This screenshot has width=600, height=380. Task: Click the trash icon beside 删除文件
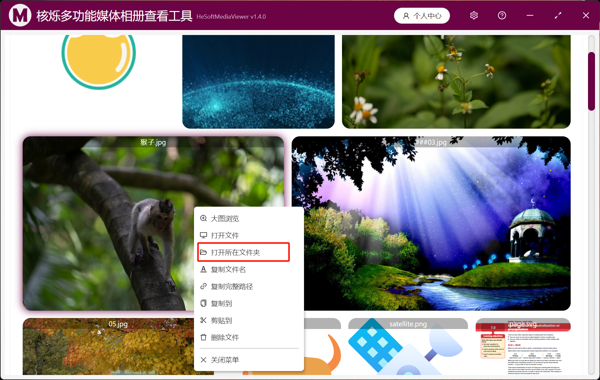click(204, 337)
